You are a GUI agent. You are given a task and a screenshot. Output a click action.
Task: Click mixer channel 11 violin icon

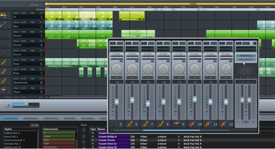[207, 124]
